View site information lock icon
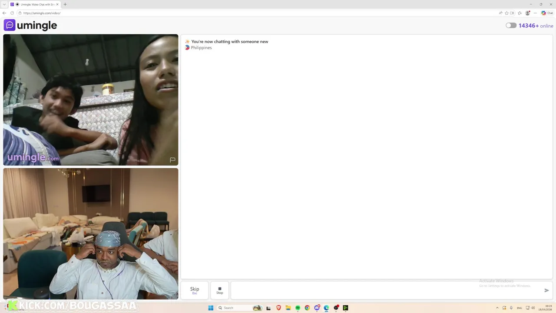 [x=20, y=13]
